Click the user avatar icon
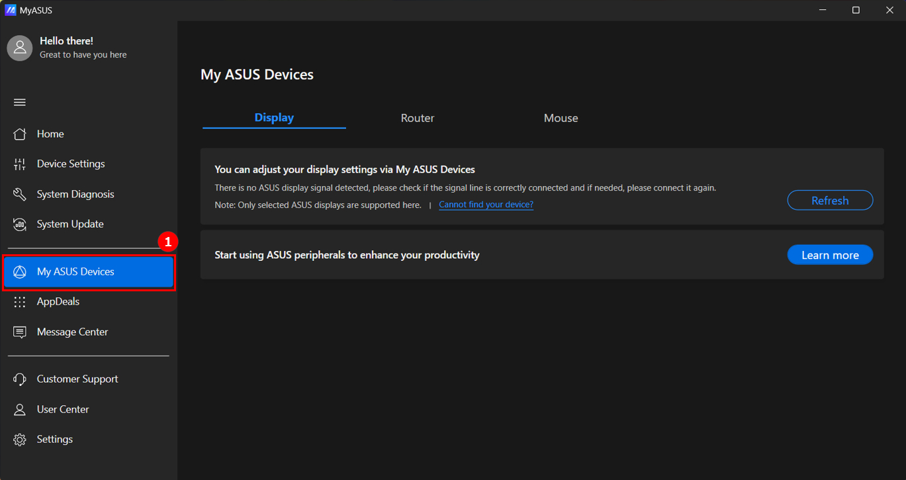Image resolution: width=906 pixels, height=480 pixels. (x=20, y=48)
